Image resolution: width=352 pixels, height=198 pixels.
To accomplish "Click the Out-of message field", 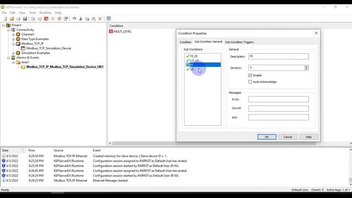I will 278,108.
